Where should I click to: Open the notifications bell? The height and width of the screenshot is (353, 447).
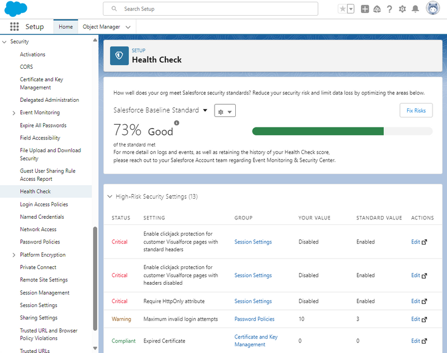coord(415,9)
